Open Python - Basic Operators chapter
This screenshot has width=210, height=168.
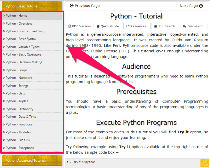(x=32, y=54)
